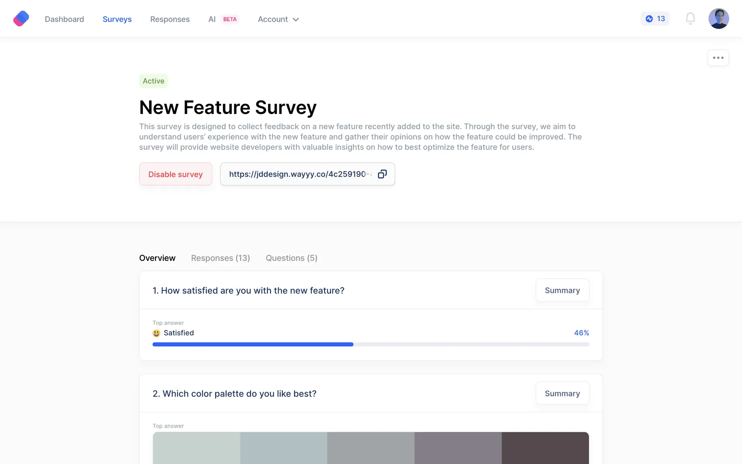
Task: Go to the Dashboard nav item
Action: click(x=64, y=19)
